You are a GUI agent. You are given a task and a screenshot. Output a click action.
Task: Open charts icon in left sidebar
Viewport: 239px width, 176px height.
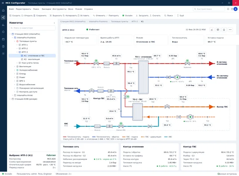[x=3, y=25]
